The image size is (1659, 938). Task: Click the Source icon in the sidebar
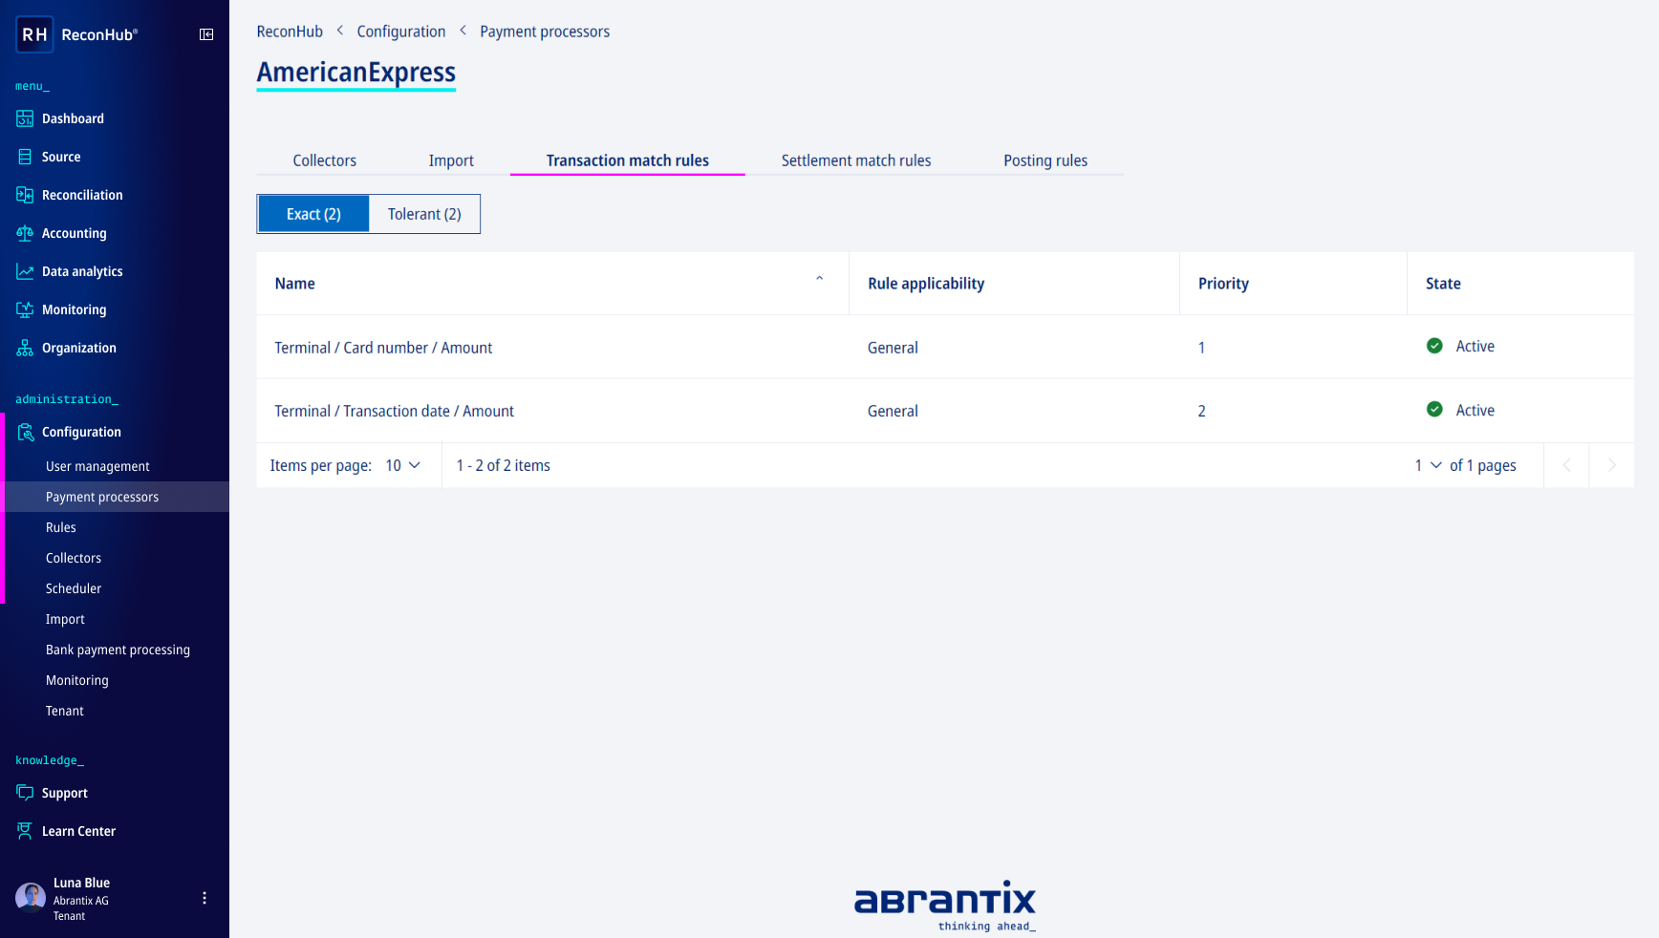pos(25,157)
